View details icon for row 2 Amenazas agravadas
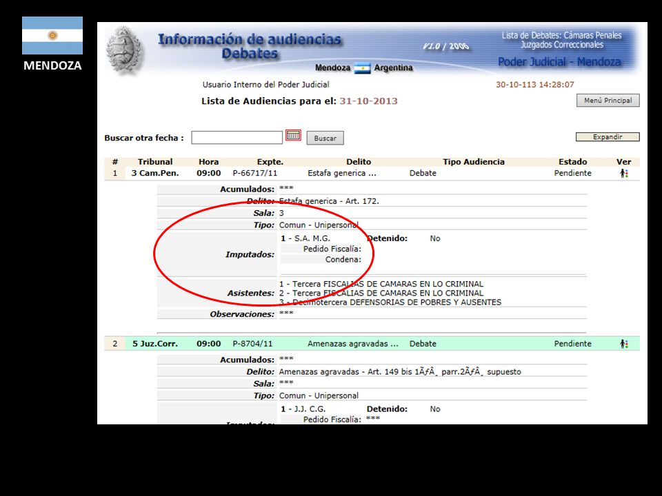This screenshot has width=662, height=496. [624, 344]
